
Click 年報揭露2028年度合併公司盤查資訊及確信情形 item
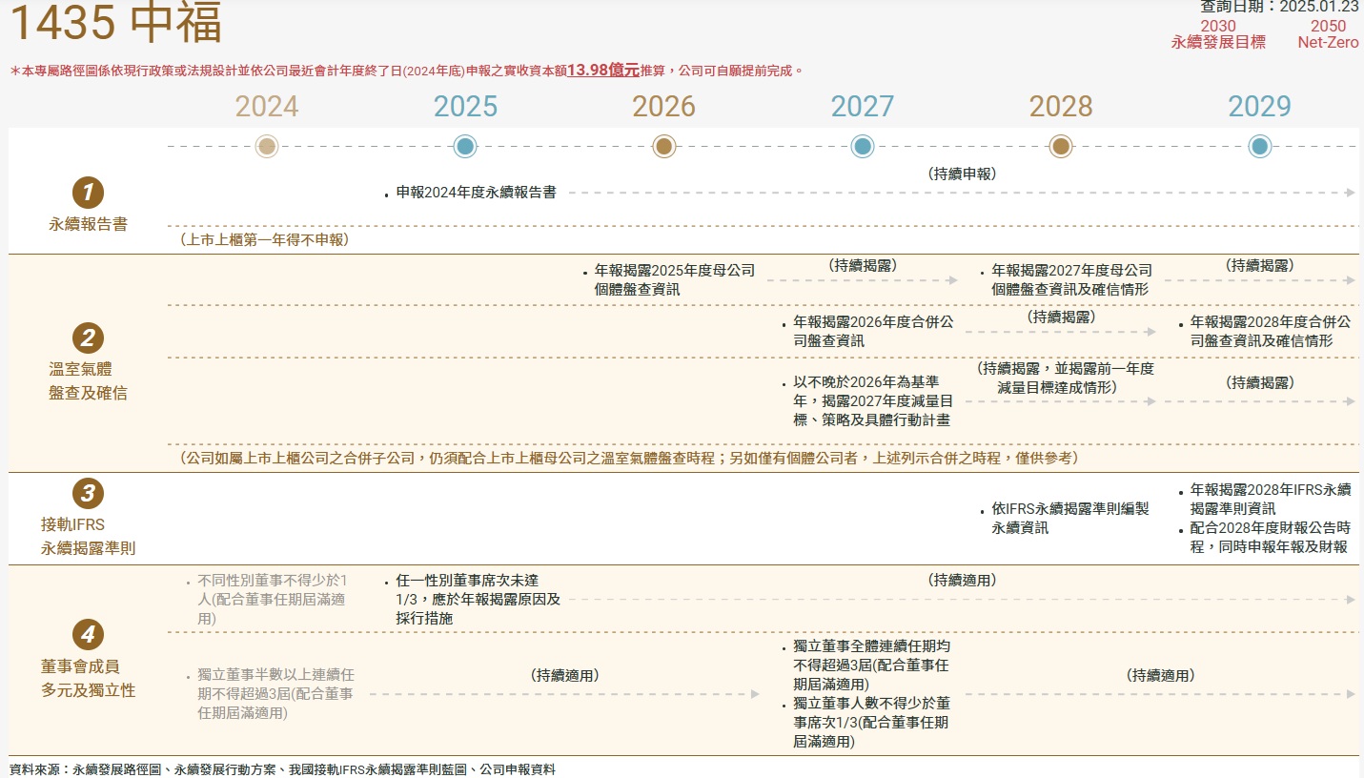pos(1270,332)
